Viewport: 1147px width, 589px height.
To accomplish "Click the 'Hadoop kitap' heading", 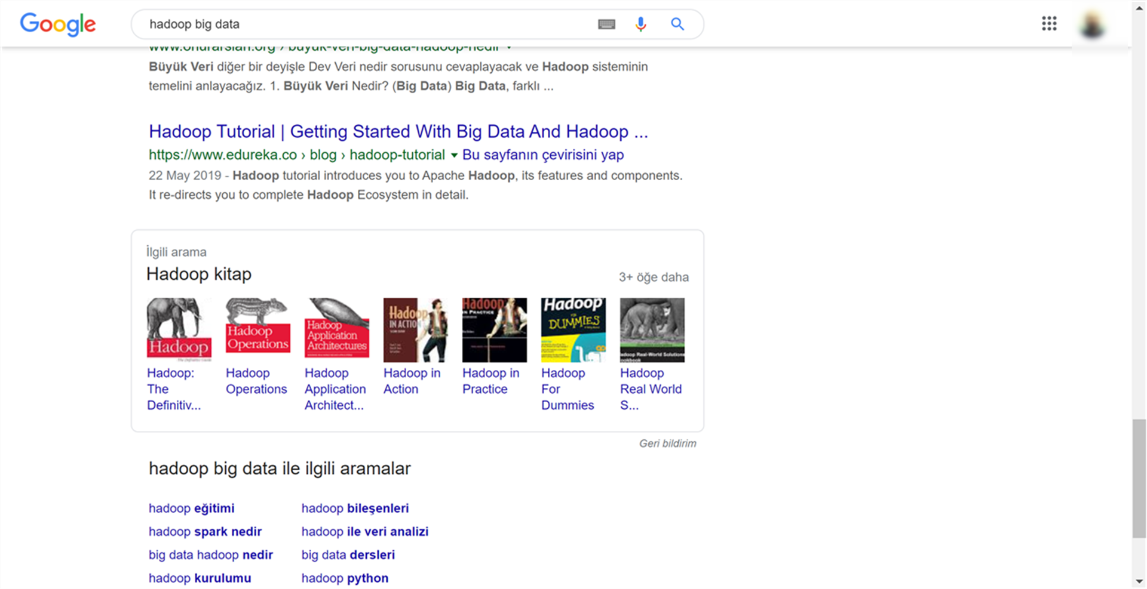I will 199,274.
